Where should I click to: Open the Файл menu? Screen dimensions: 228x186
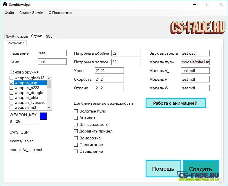point(9,13)
